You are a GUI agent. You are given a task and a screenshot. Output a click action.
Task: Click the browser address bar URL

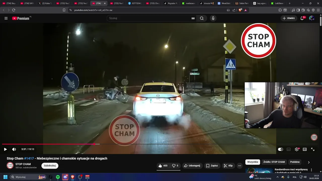[93, 10]
